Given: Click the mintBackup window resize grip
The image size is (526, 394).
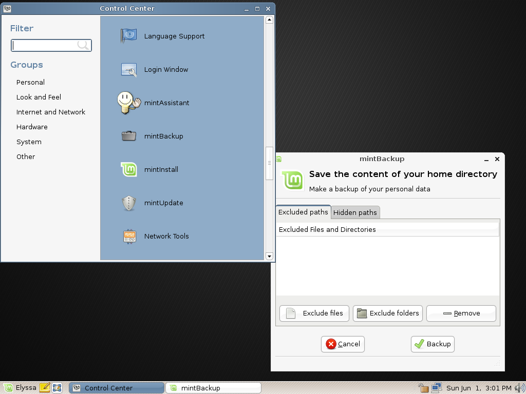Looking at the screenshot, I should [497, 364].
